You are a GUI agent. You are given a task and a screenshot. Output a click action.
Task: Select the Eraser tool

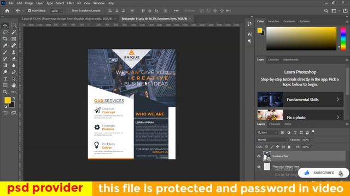[x=14, y=59]
